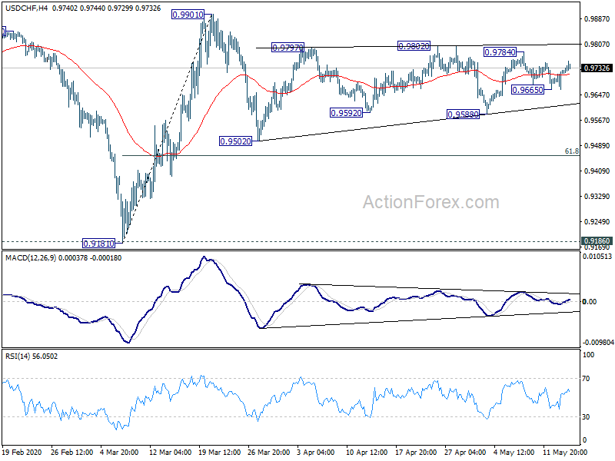Click the 3 Apr 04:00 date label

316,452
